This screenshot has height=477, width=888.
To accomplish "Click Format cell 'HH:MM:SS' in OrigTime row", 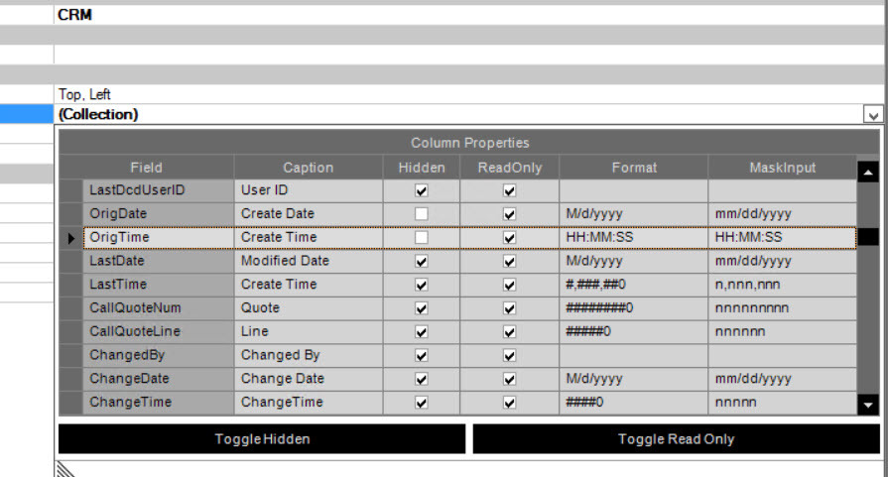I will click(x=634, y=238).
